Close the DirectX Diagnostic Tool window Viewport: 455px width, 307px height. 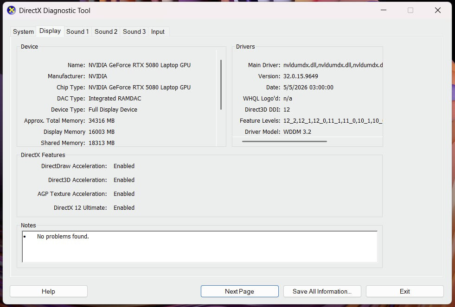[x=438, y=10]
